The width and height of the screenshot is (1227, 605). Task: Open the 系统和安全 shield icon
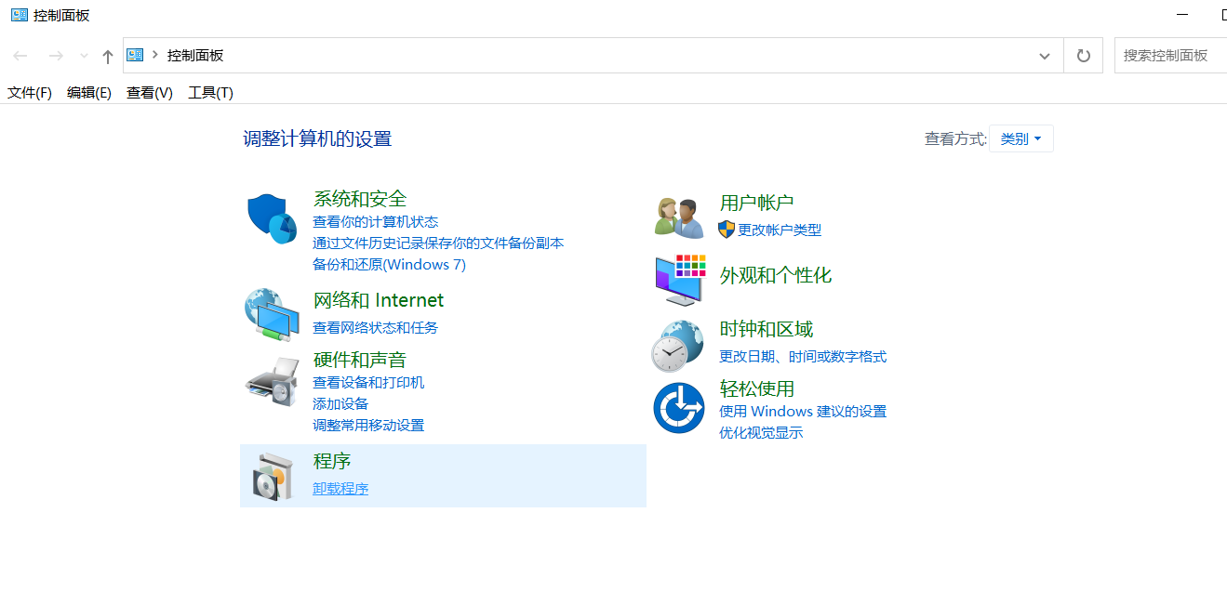[x=272, y=219]
